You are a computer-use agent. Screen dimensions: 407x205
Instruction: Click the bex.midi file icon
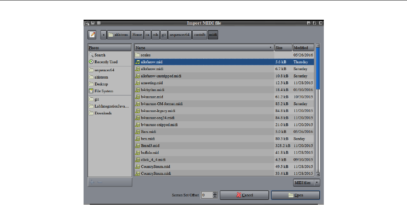click(x=138, y=139)
